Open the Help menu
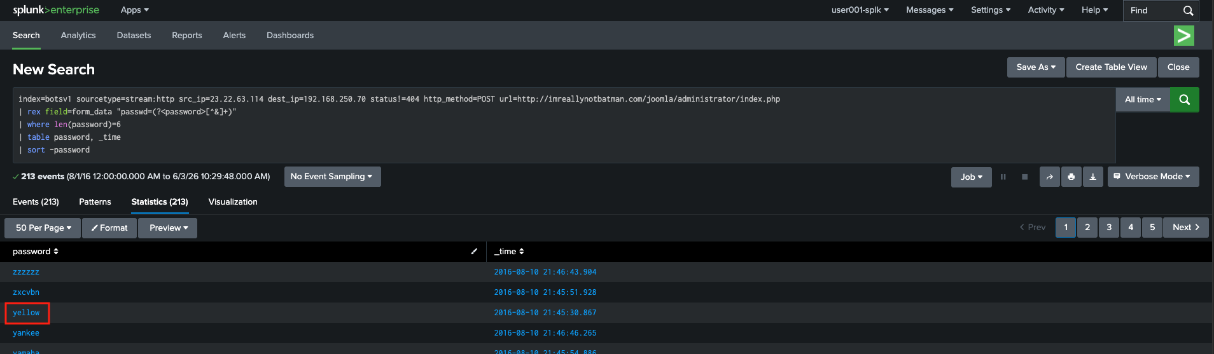 1094,10
